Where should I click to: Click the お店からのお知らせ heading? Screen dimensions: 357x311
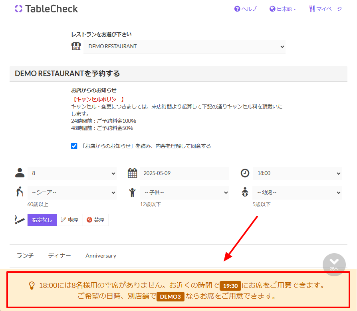pos(94,90)
